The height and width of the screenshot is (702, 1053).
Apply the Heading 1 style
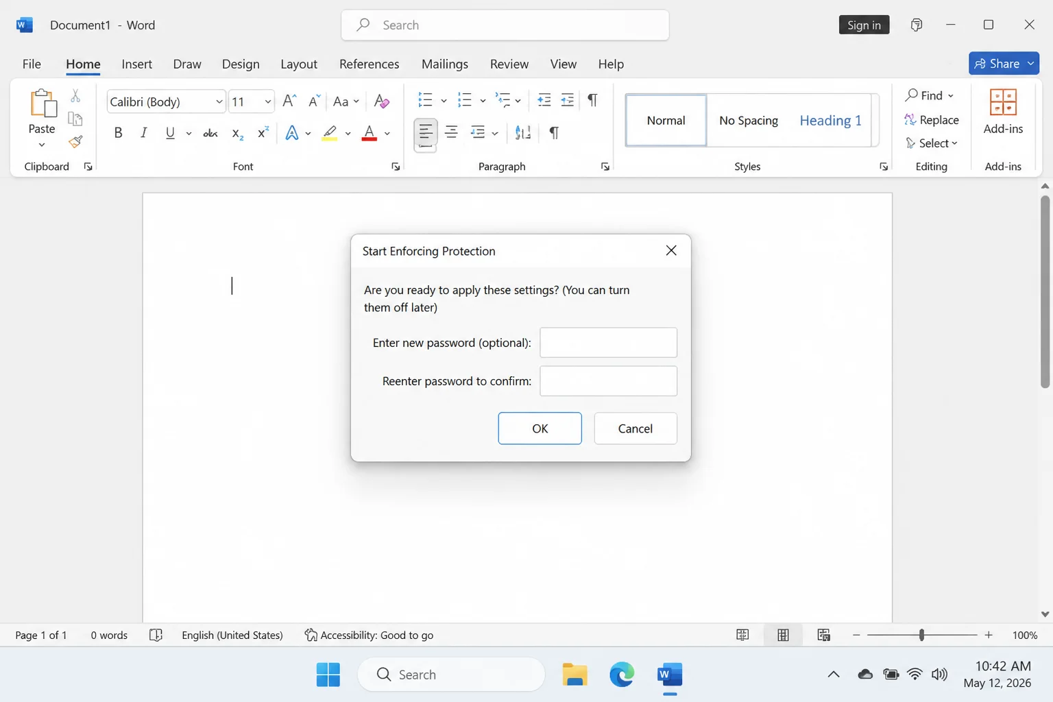click(830, 121)
